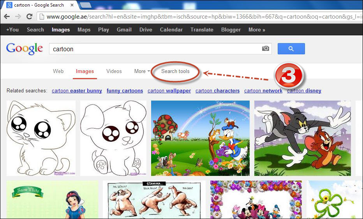Open the kitten line-drawing thumbnail
This screenshot has height=219, width=363.
[x=41, y=138]
